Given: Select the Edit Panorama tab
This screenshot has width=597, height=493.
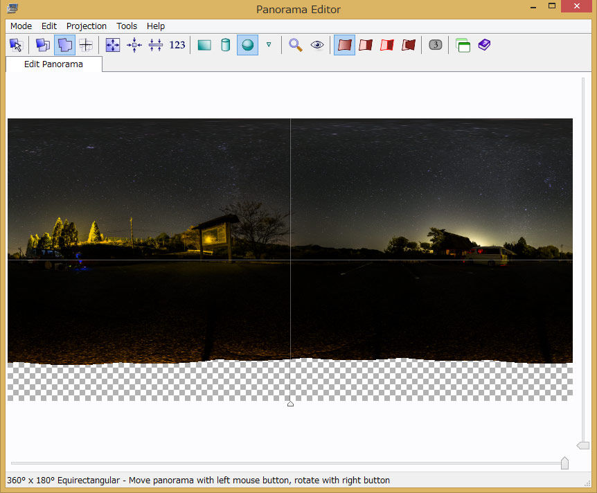Looking at the screenshot, I should (x=54, y=64).
